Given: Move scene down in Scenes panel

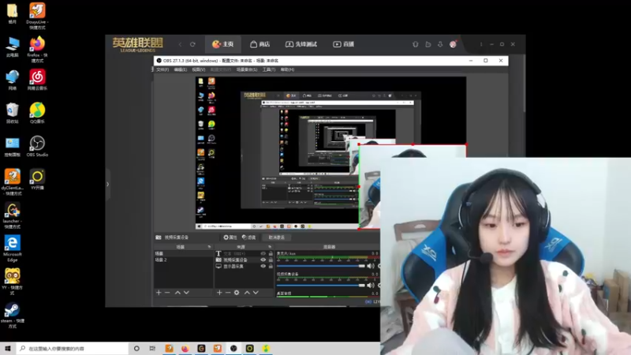Looking at the screenshot, I should click(x=186, y=293).
